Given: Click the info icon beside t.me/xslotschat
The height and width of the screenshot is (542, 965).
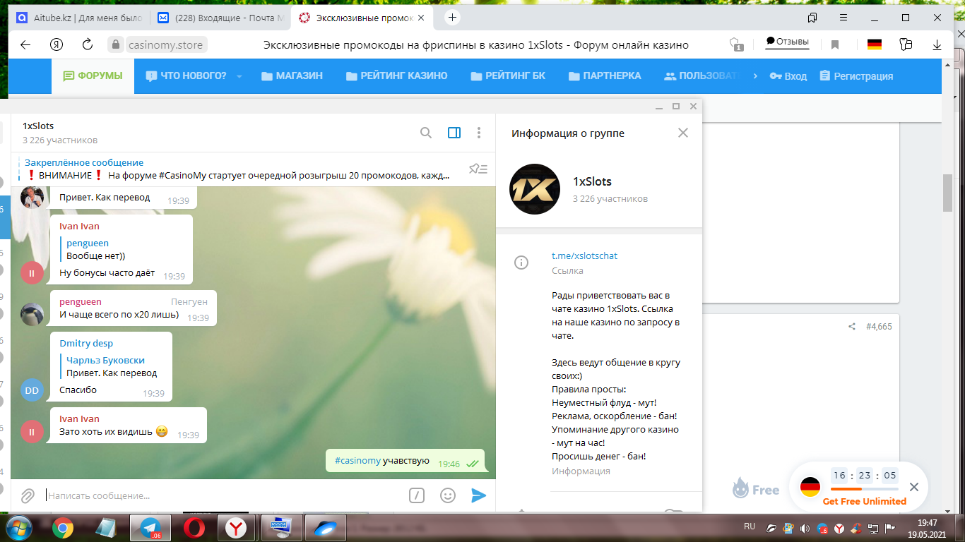Looking at the screenshot, I should tap(521, 263).
